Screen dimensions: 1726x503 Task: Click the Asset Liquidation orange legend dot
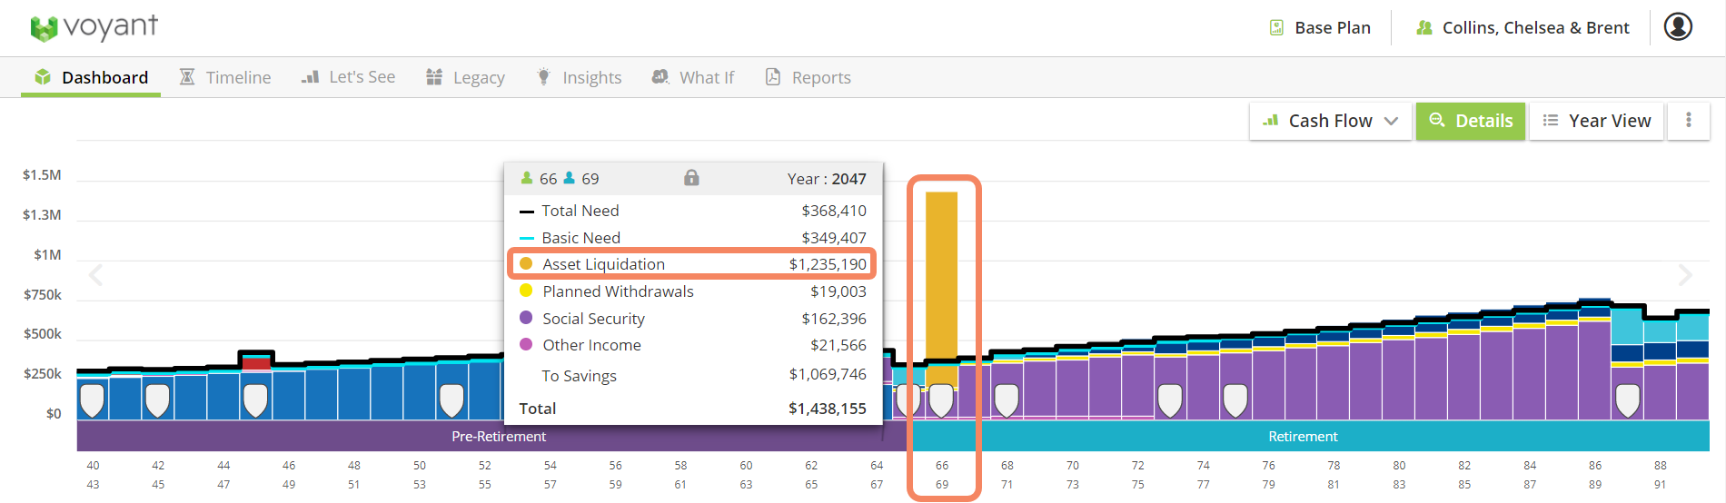click(x=526, y=263)
